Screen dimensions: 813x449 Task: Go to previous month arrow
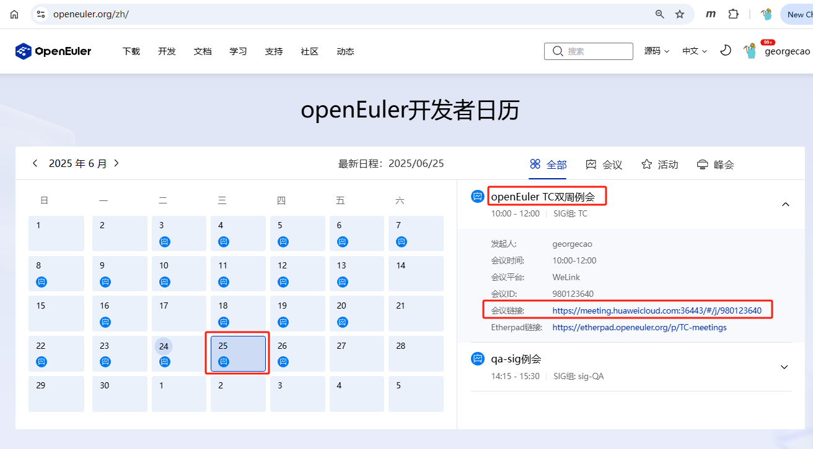coord(35,163)
